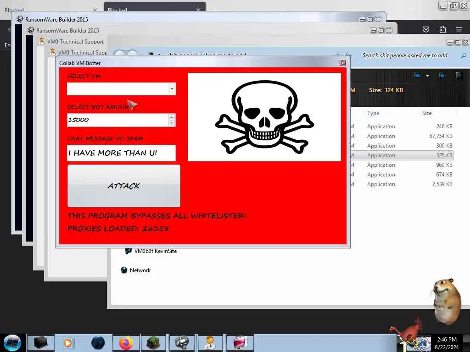Click the dark globe taskbar icon
470x352 pixels.
(98, 343)
